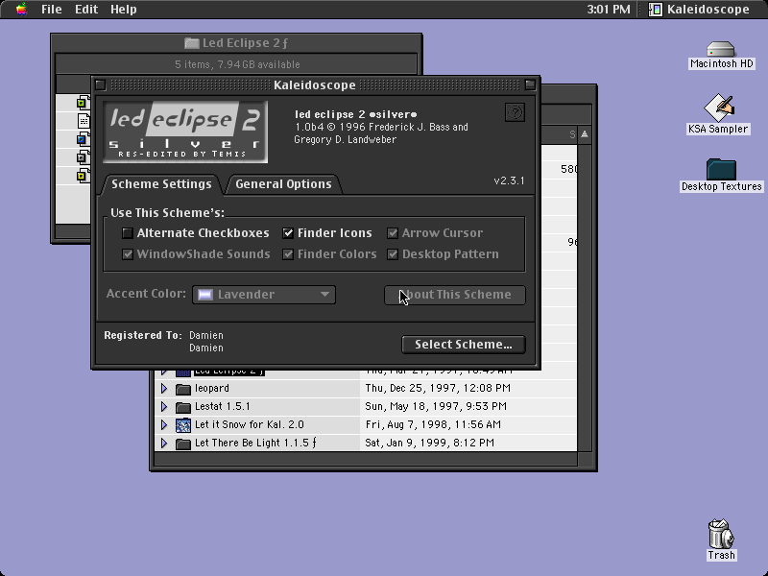Select the Desktop Textures folder icon
768x576 pixels.
click(x=721, y=170)
